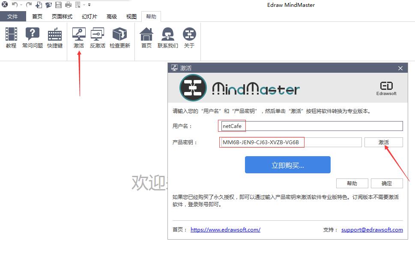Click the 反激活 deactivate icon
415x264 pixels.
[97, 38]
